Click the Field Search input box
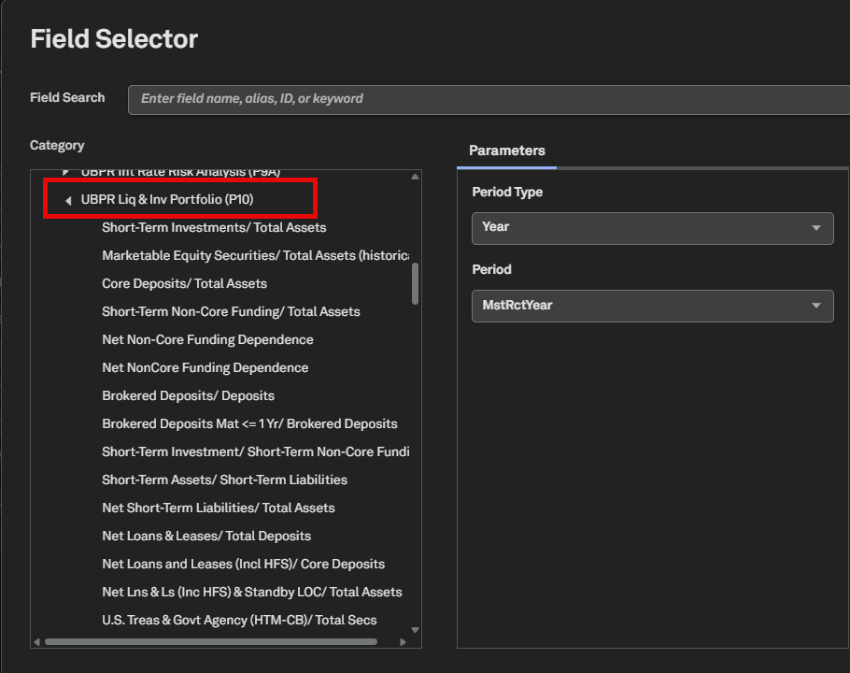The width and height of the screenshot is (850, 673). point(489,99)
